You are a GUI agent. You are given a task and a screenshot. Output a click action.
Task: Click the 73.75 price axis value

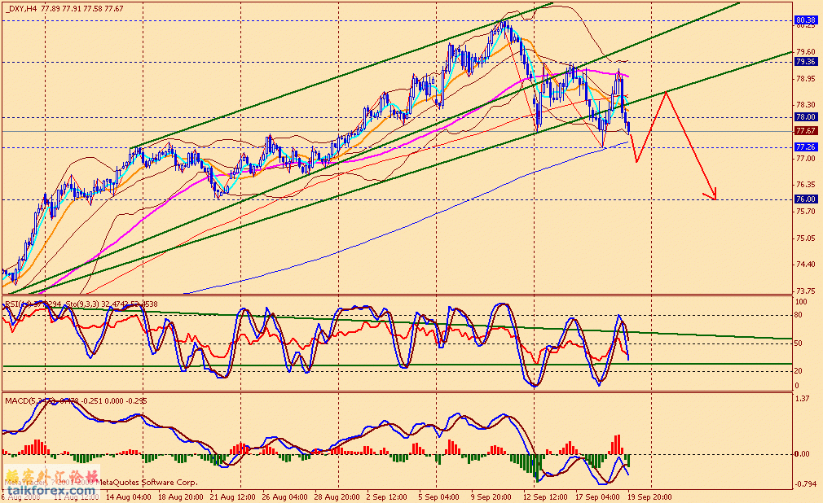[x=806, y=291]
